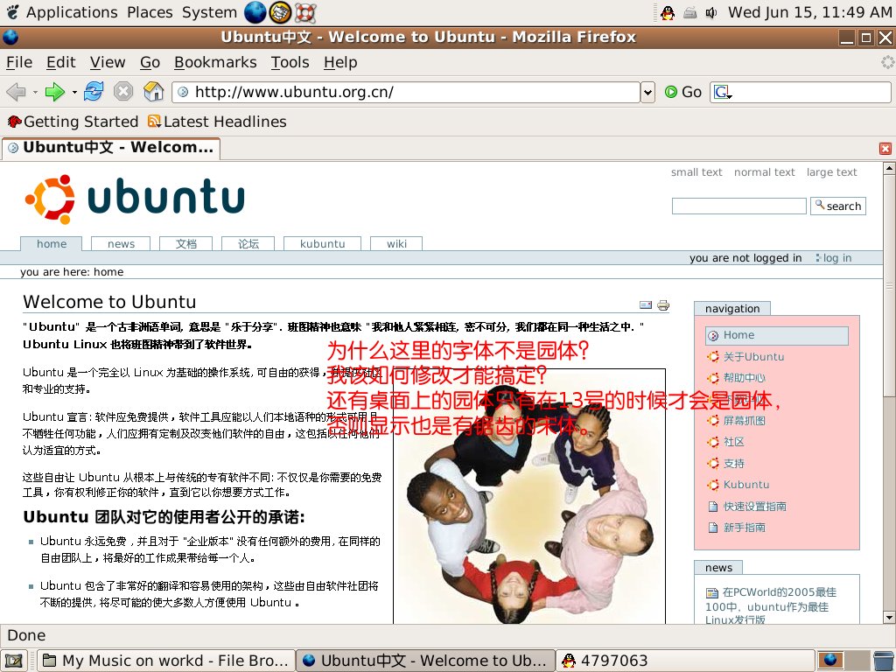
Task: Open the View menu
Action: point(108,62)
